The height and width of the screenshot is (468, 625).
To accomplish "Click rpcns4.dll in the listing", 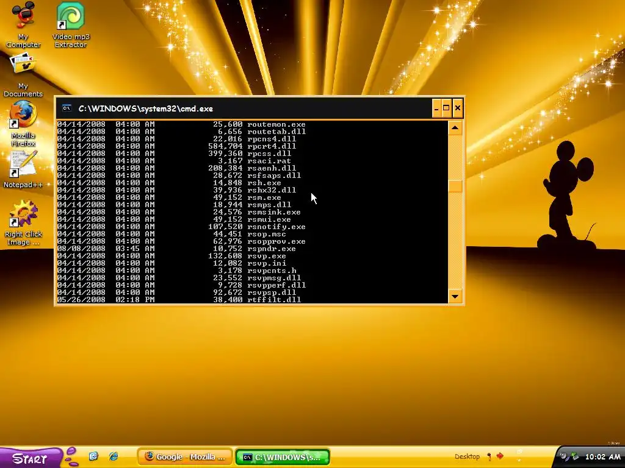I will (x=272, y=139).
